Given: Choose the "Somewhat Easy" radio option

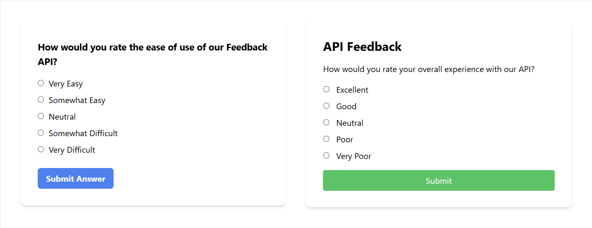Looking at the screenshot, I should pyautogui.click(x=41, y=100).
